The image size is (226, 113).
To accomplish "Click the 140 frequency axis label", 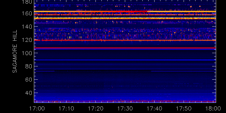I will (x=27, y=27).
